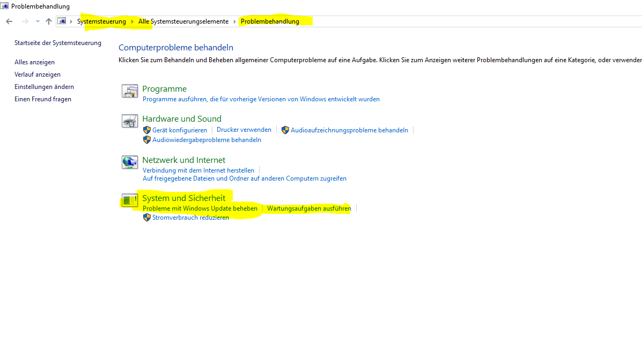
Task: Run programs made for previous Windows versions
Action: 261,100
